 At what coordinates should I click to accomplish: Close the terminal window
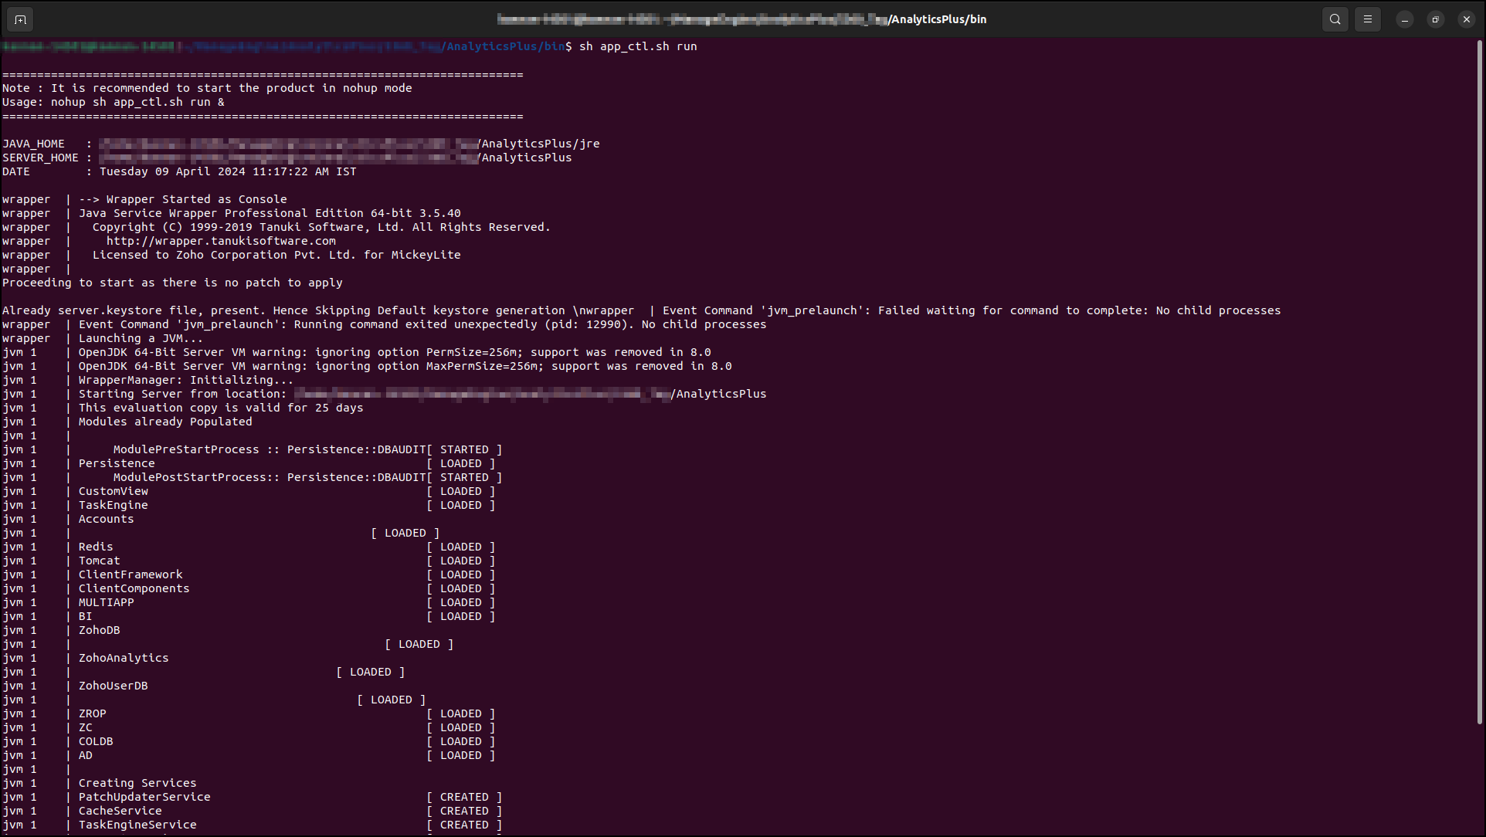(1467, 19)
